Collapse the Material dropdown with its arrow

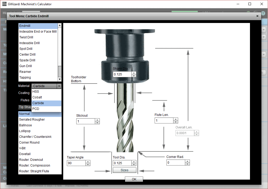59,86
